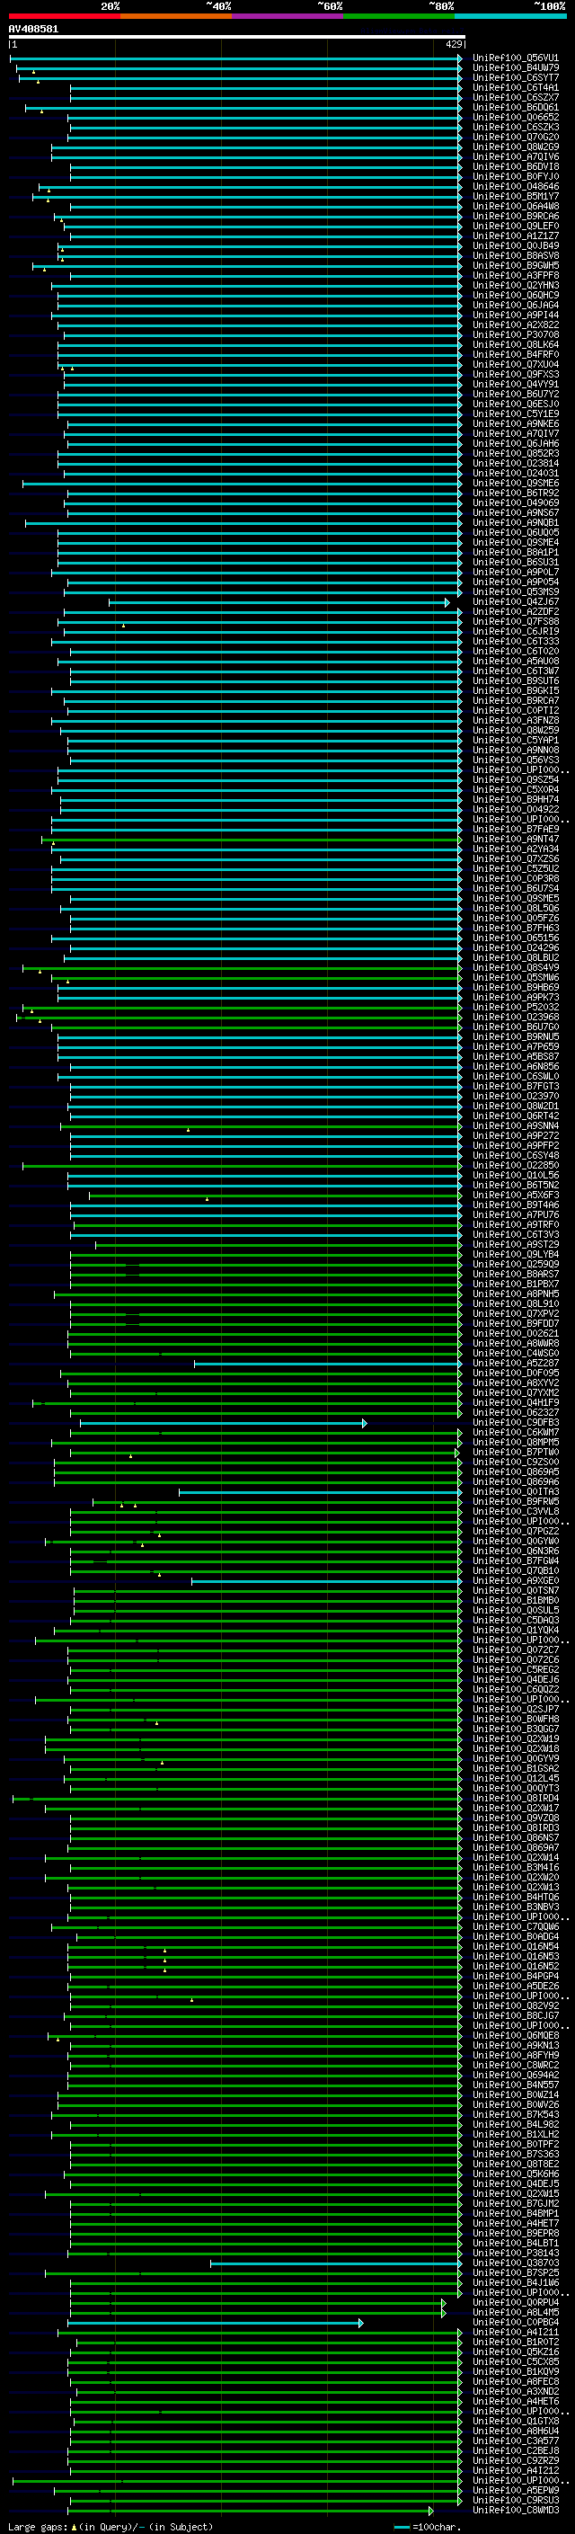This screenshot has width=575, height=2534.
Task: Click the 'Large gaps' legend text
Action: 39,2526
